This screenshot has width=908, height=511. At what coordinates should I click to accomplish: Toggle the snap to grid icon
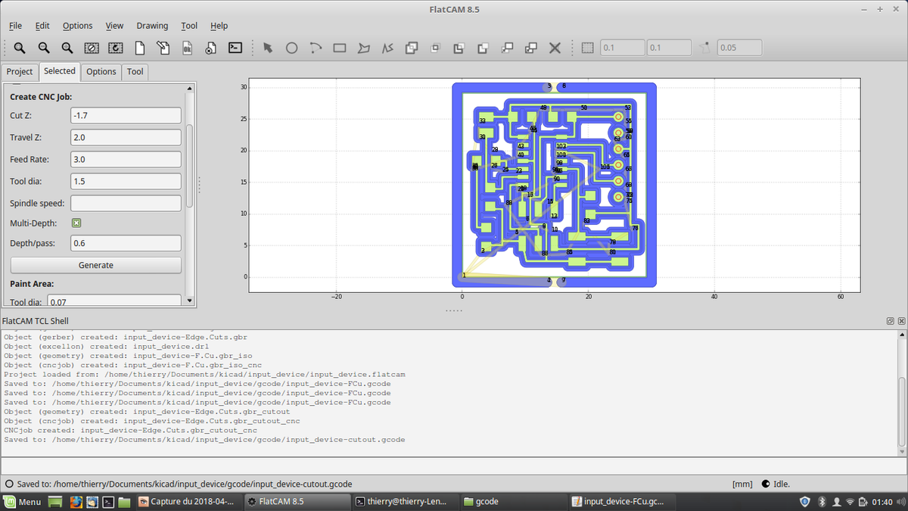[x=588, y=48]
